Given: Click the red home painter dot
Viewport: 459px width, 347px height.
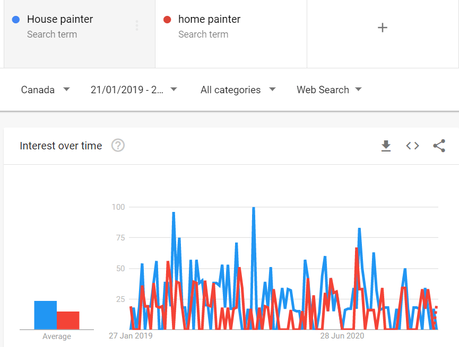Looking at the screenshot, I should [x=167, y=20].
